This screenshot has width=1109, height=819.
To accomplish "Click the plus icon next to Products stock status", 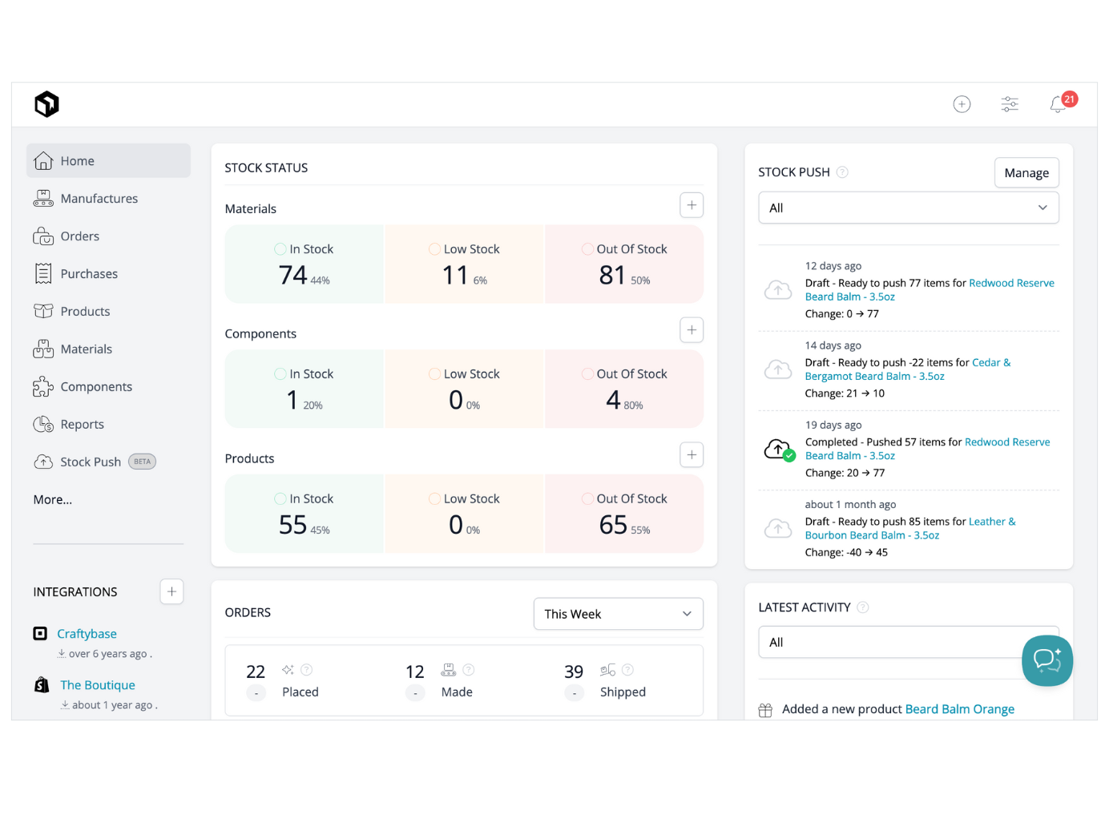I will point(691,454).
